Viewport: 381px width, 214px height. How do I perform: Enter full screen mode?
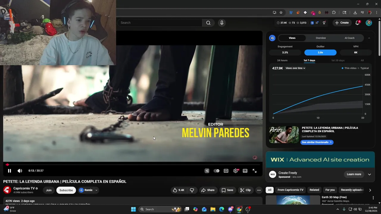[254, 171]
